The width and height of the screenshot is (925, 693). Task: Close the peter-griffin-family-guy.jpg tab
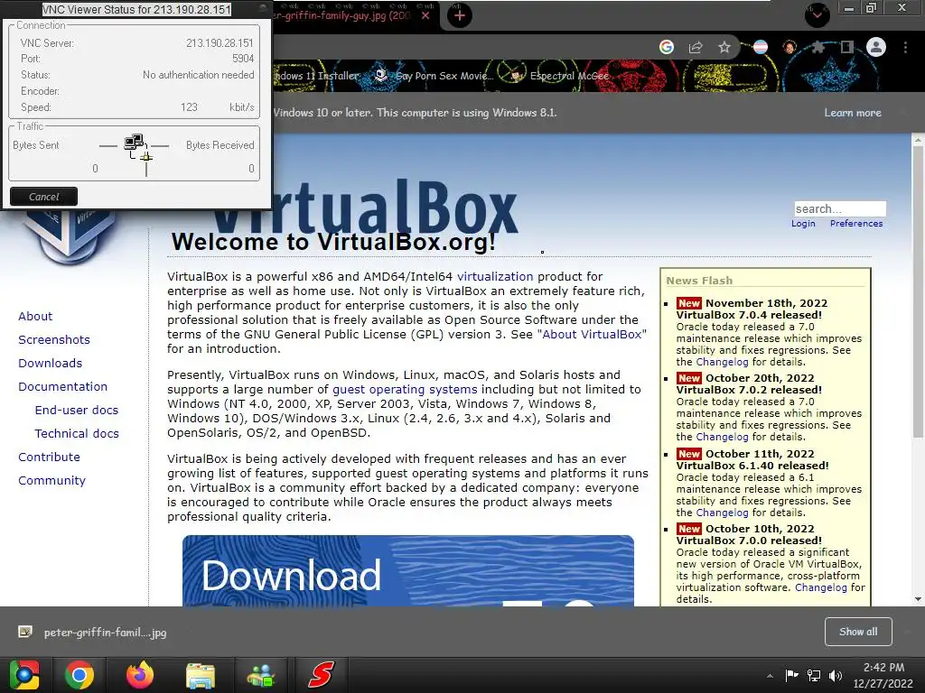coord(425,16)
